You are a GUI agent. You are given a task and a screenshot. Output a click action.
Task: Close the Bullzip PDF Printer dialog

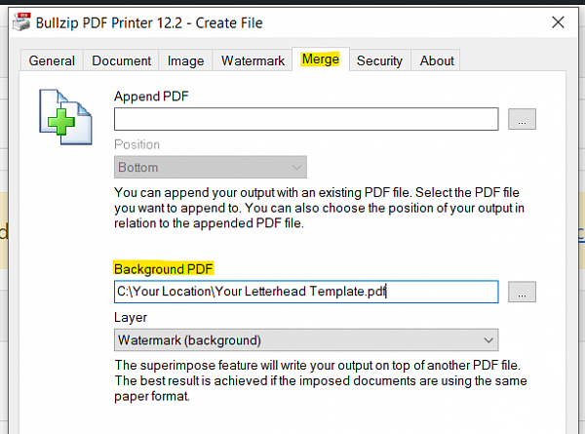(558, 22)
